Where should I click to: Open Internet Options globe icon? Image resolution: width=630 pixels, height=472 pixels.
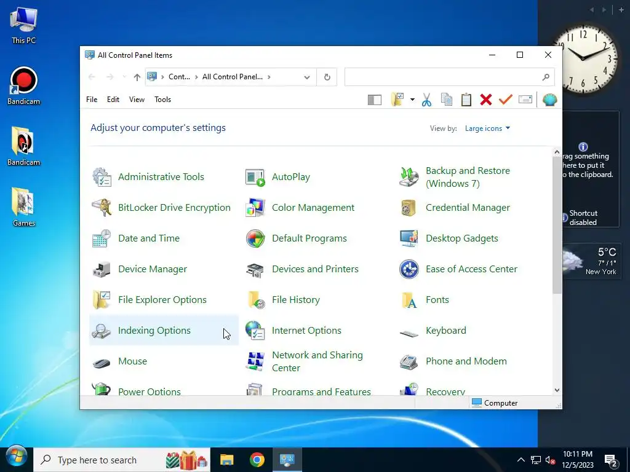[x=255, y=331]
